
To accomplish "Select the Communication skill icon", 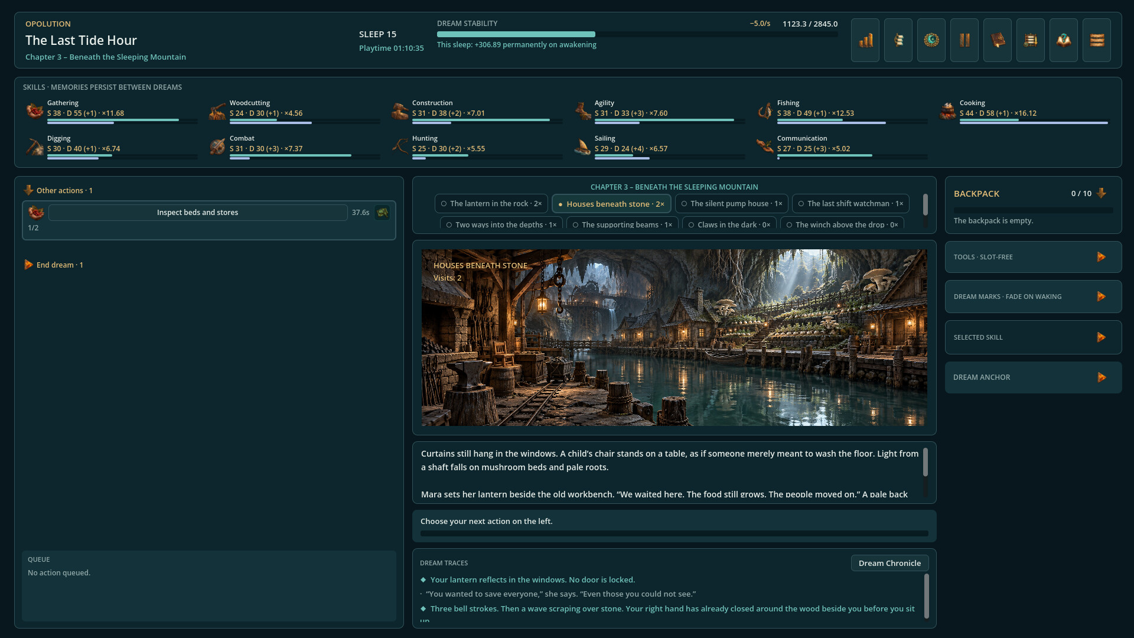I will (x=764, y=146).
